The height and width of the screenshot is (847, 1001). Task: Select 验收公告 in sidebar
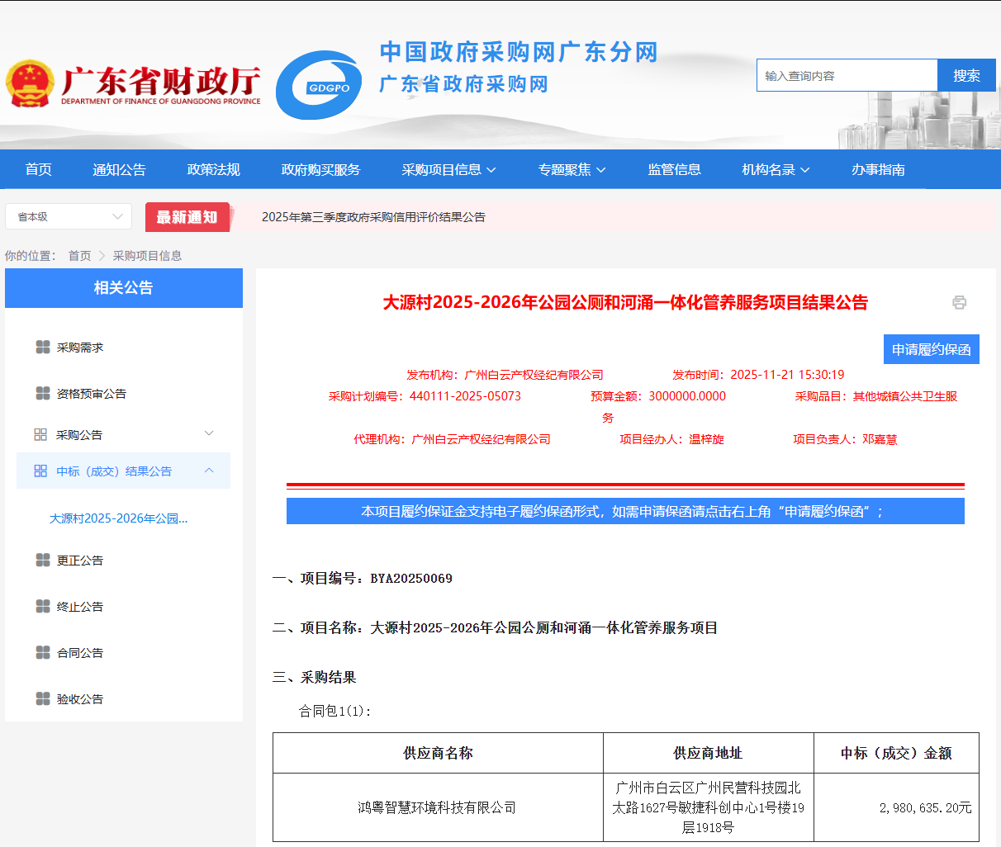[80, 699]
